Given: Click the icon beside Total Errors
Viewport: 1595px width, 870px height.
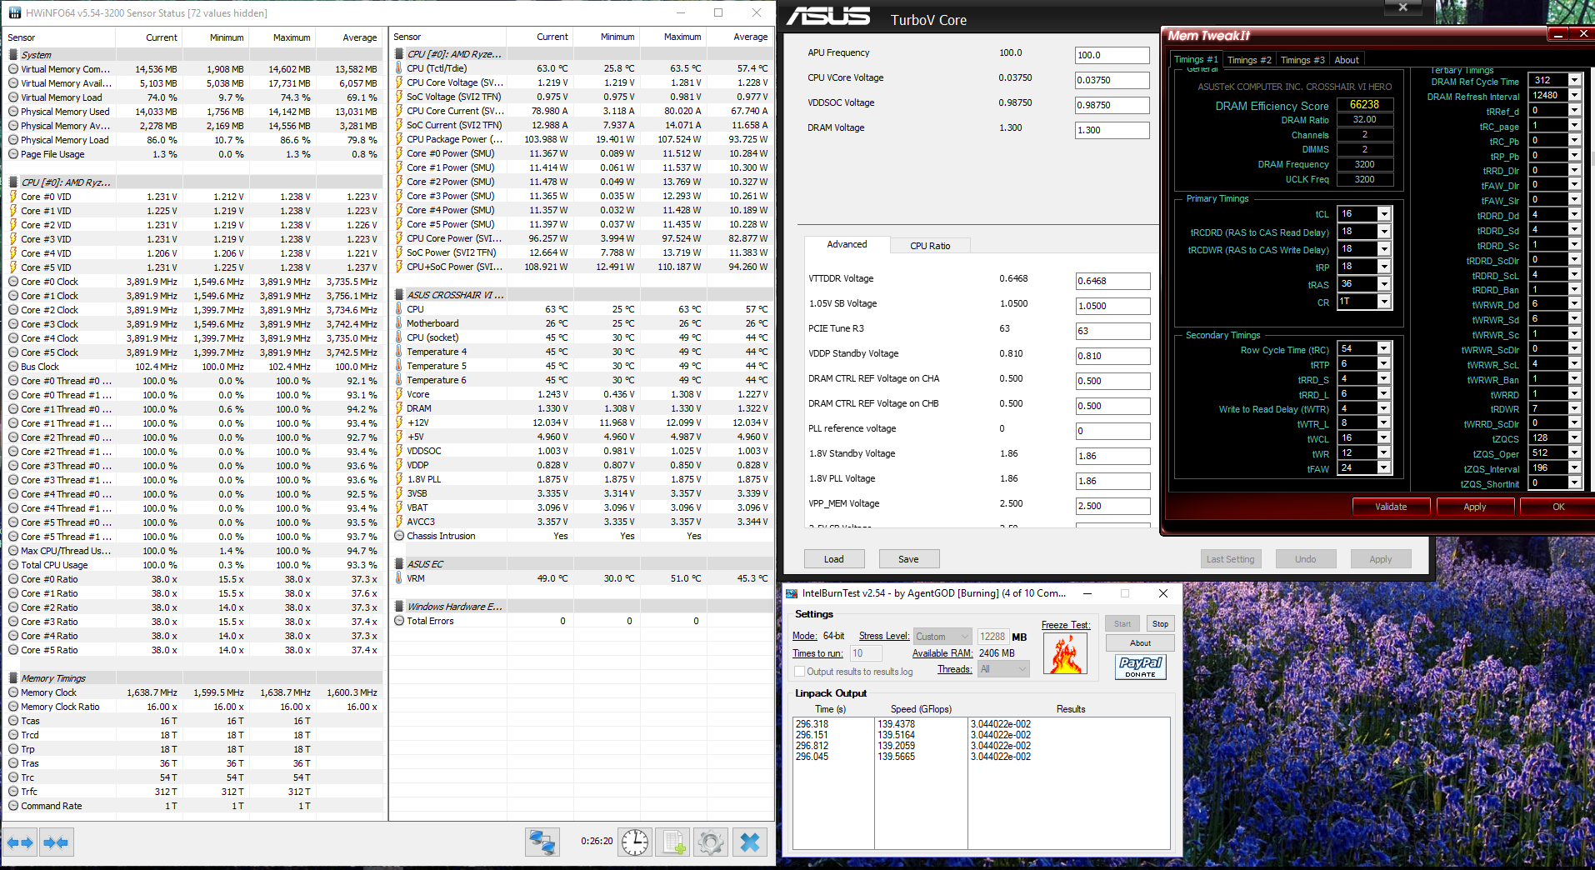Looking at the screenshot, I should pyautogui.click(x=399, y=621).
